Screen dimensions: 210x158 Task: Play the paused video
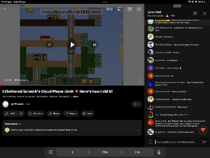[72, 45]
